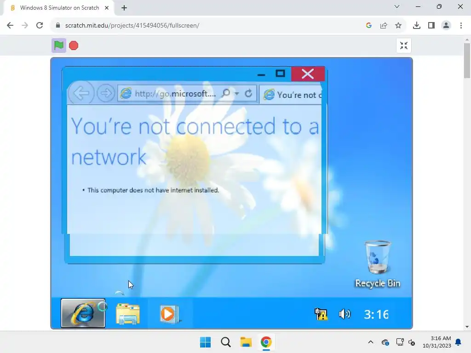
Task: Open Windows Media Player in simulated taskbar
Action: (x=169, y=314)
